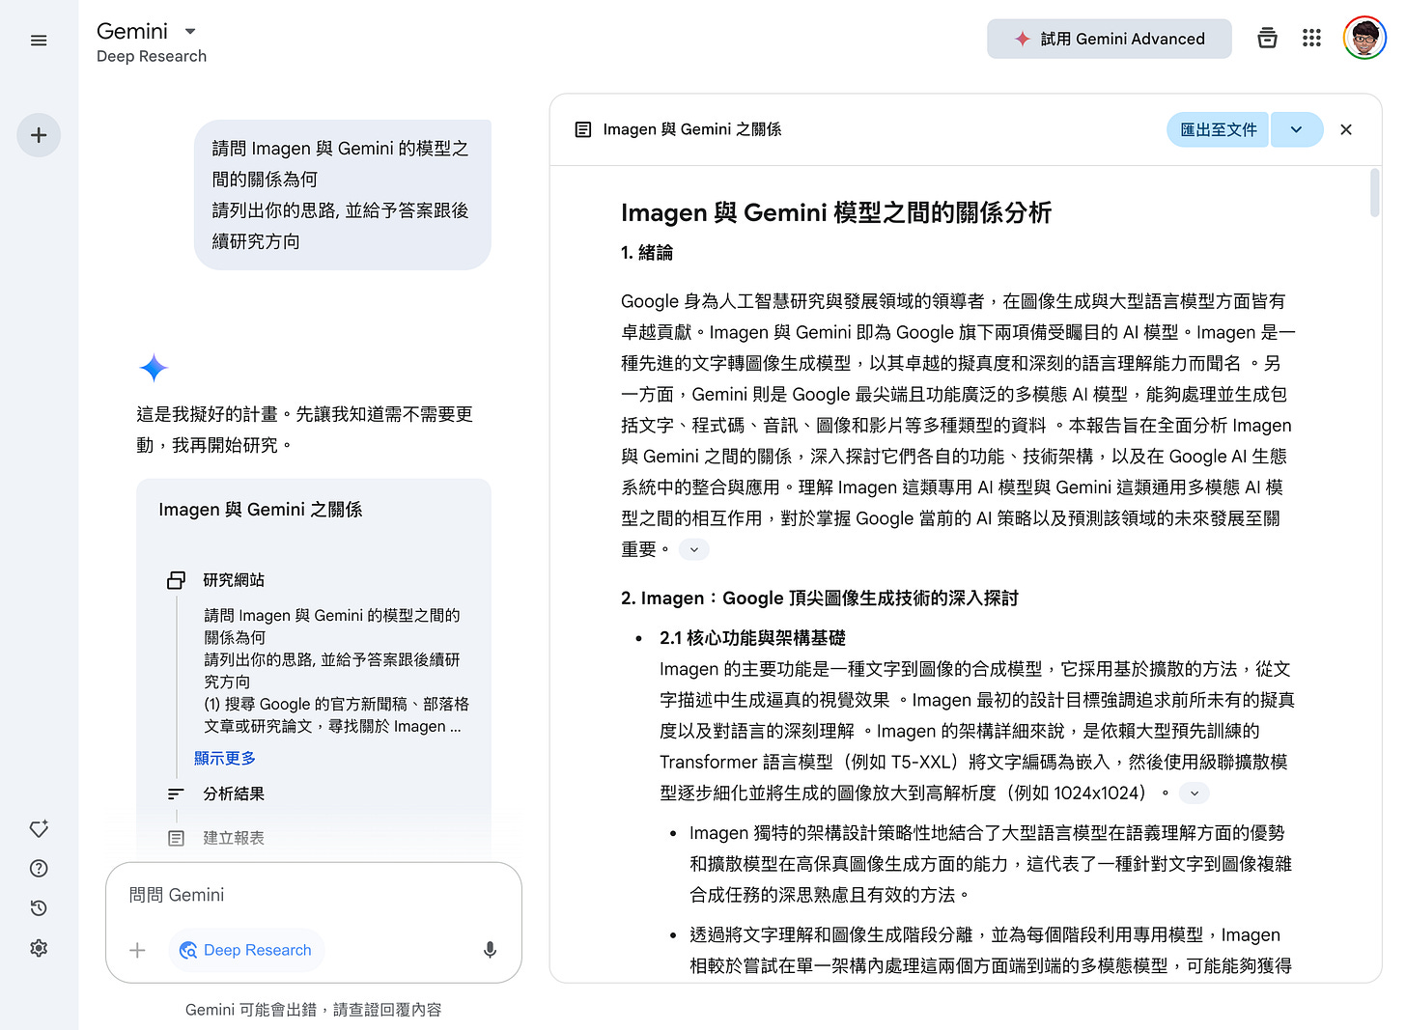The image size is (1406, 1030).
Task: Click the Gemini 可能會出錯 disclaimer text
Action: pyautogui.click(x=314, y=1010)
